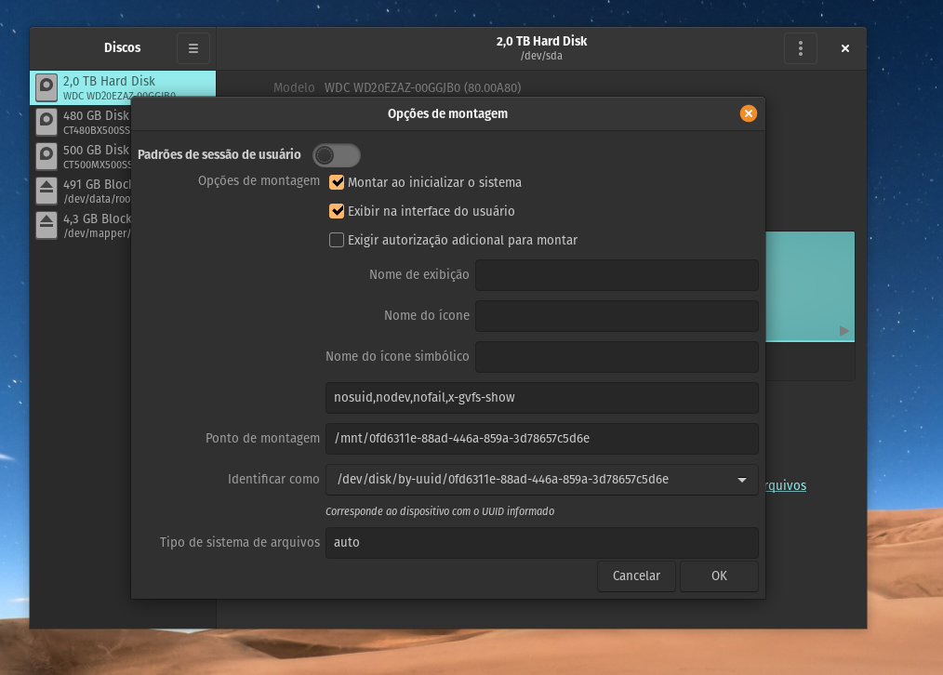Click the 480 GB Disk drive icon
The height and width of the screenshot is (675, 943).
[x=46, y=122]
